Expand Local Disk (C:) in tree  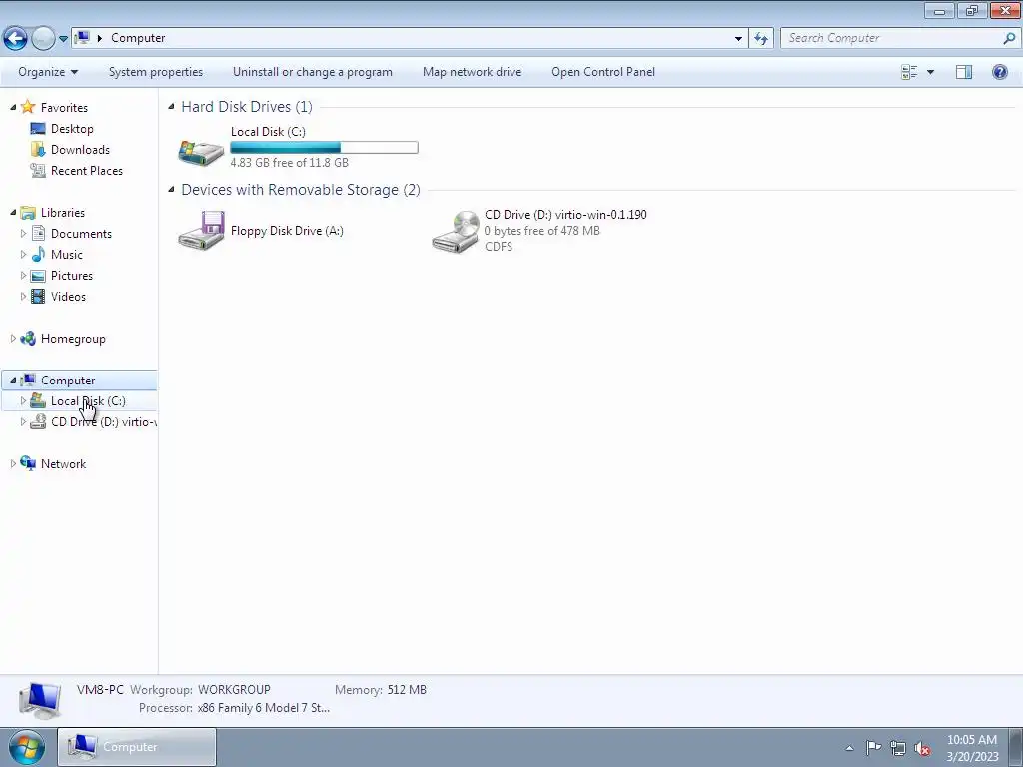23,400
